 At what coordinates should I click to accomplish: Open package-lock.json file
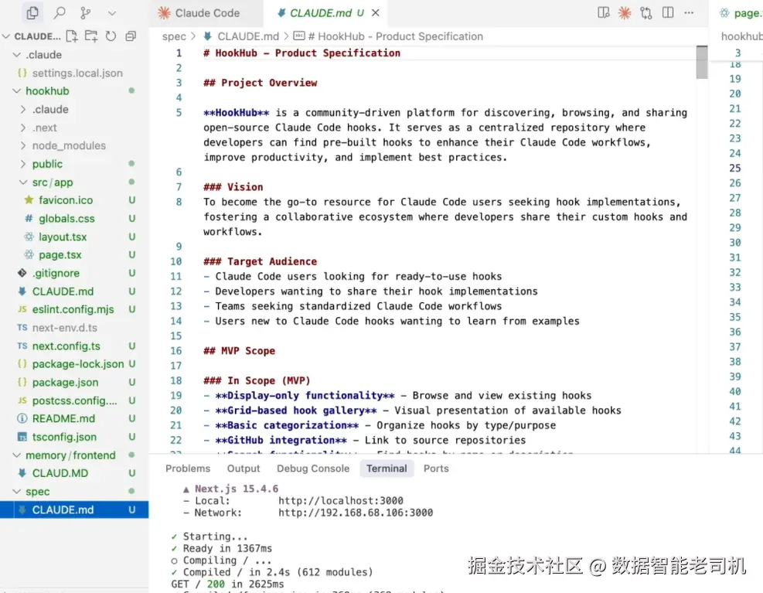tap(78, 364)
